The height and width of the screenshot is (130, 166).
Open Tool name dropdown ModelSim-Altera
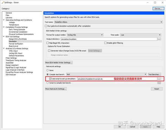point(108,22)
